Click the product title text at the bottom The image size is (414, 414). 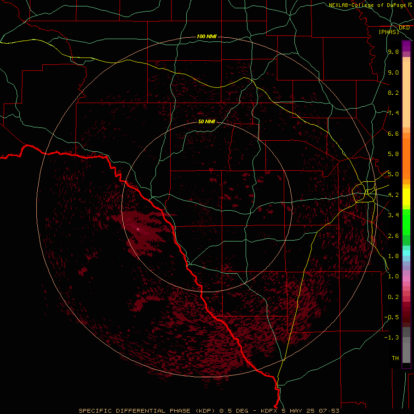click(209, 411)
